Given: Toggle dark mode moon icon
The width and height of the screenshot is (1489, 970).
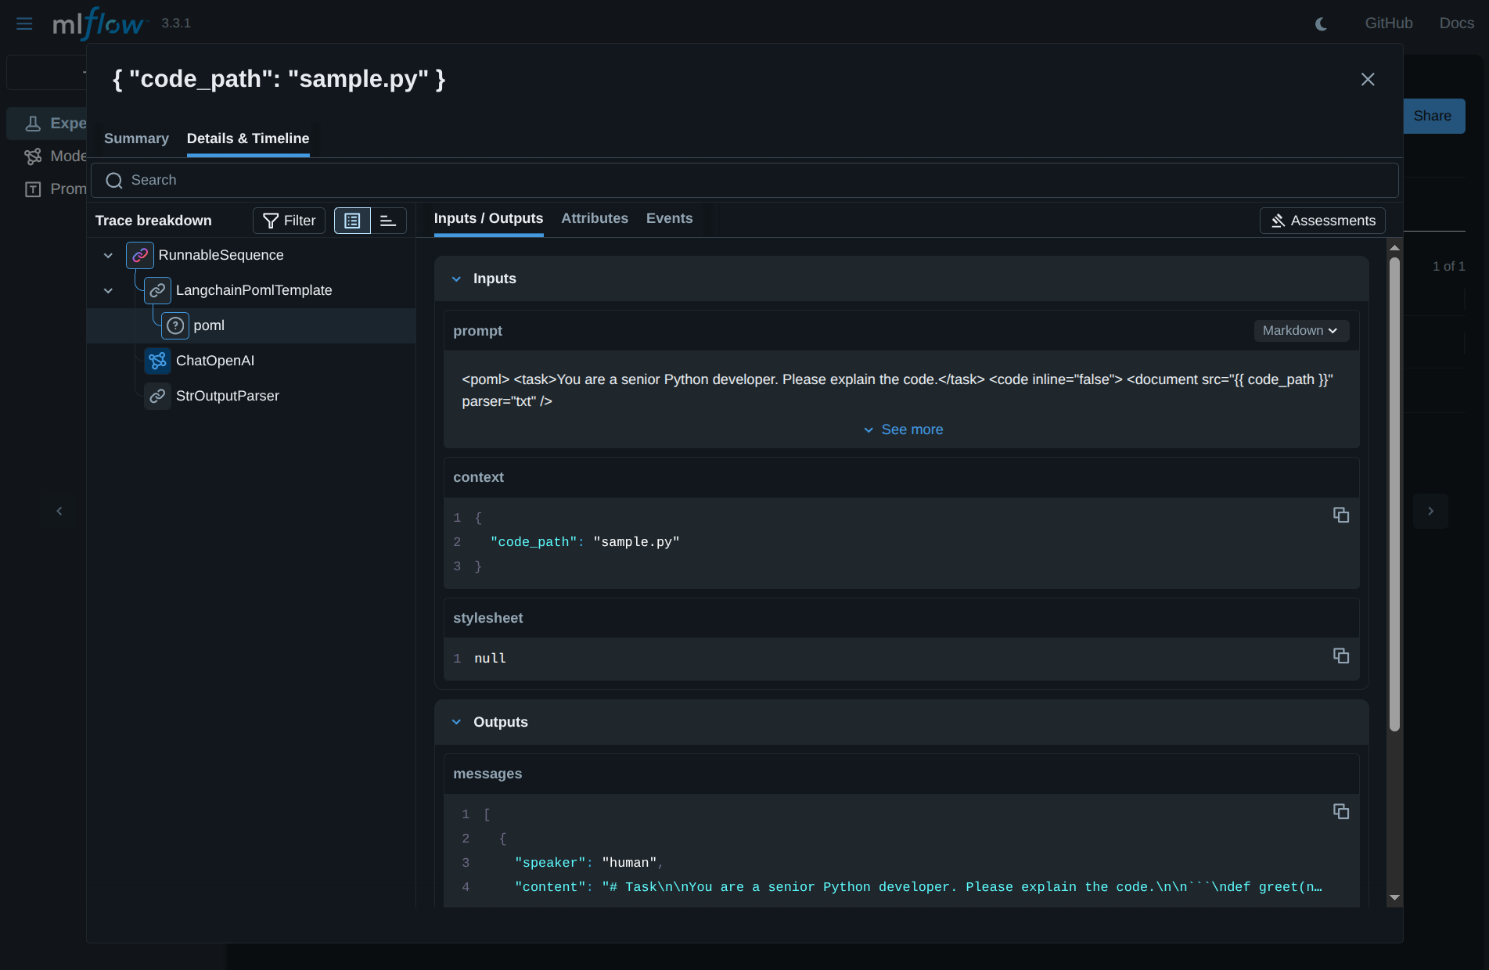Looking at the screenshot, I should [x=1322, y=23].
